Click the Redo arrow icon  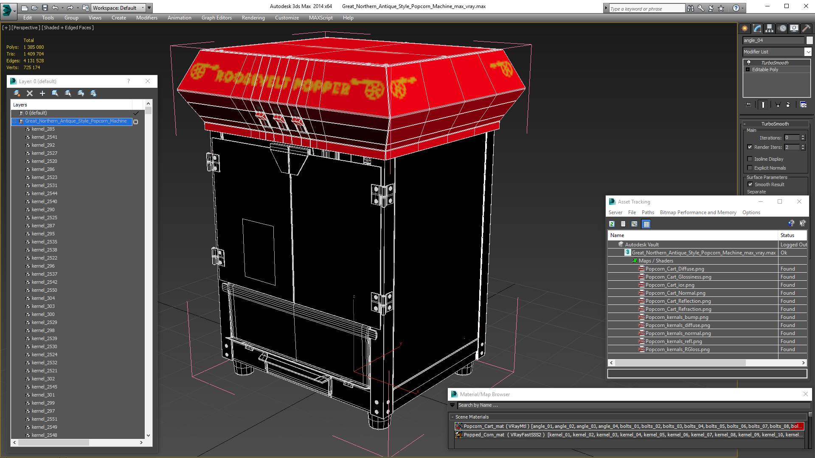[x=70, y=8]
